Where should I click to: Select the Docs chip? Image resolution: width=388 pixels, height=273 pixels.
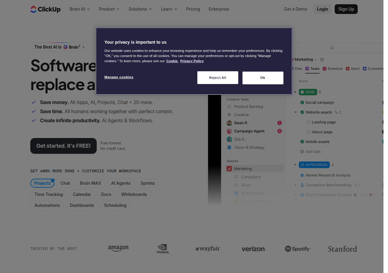tap(106, 194)
